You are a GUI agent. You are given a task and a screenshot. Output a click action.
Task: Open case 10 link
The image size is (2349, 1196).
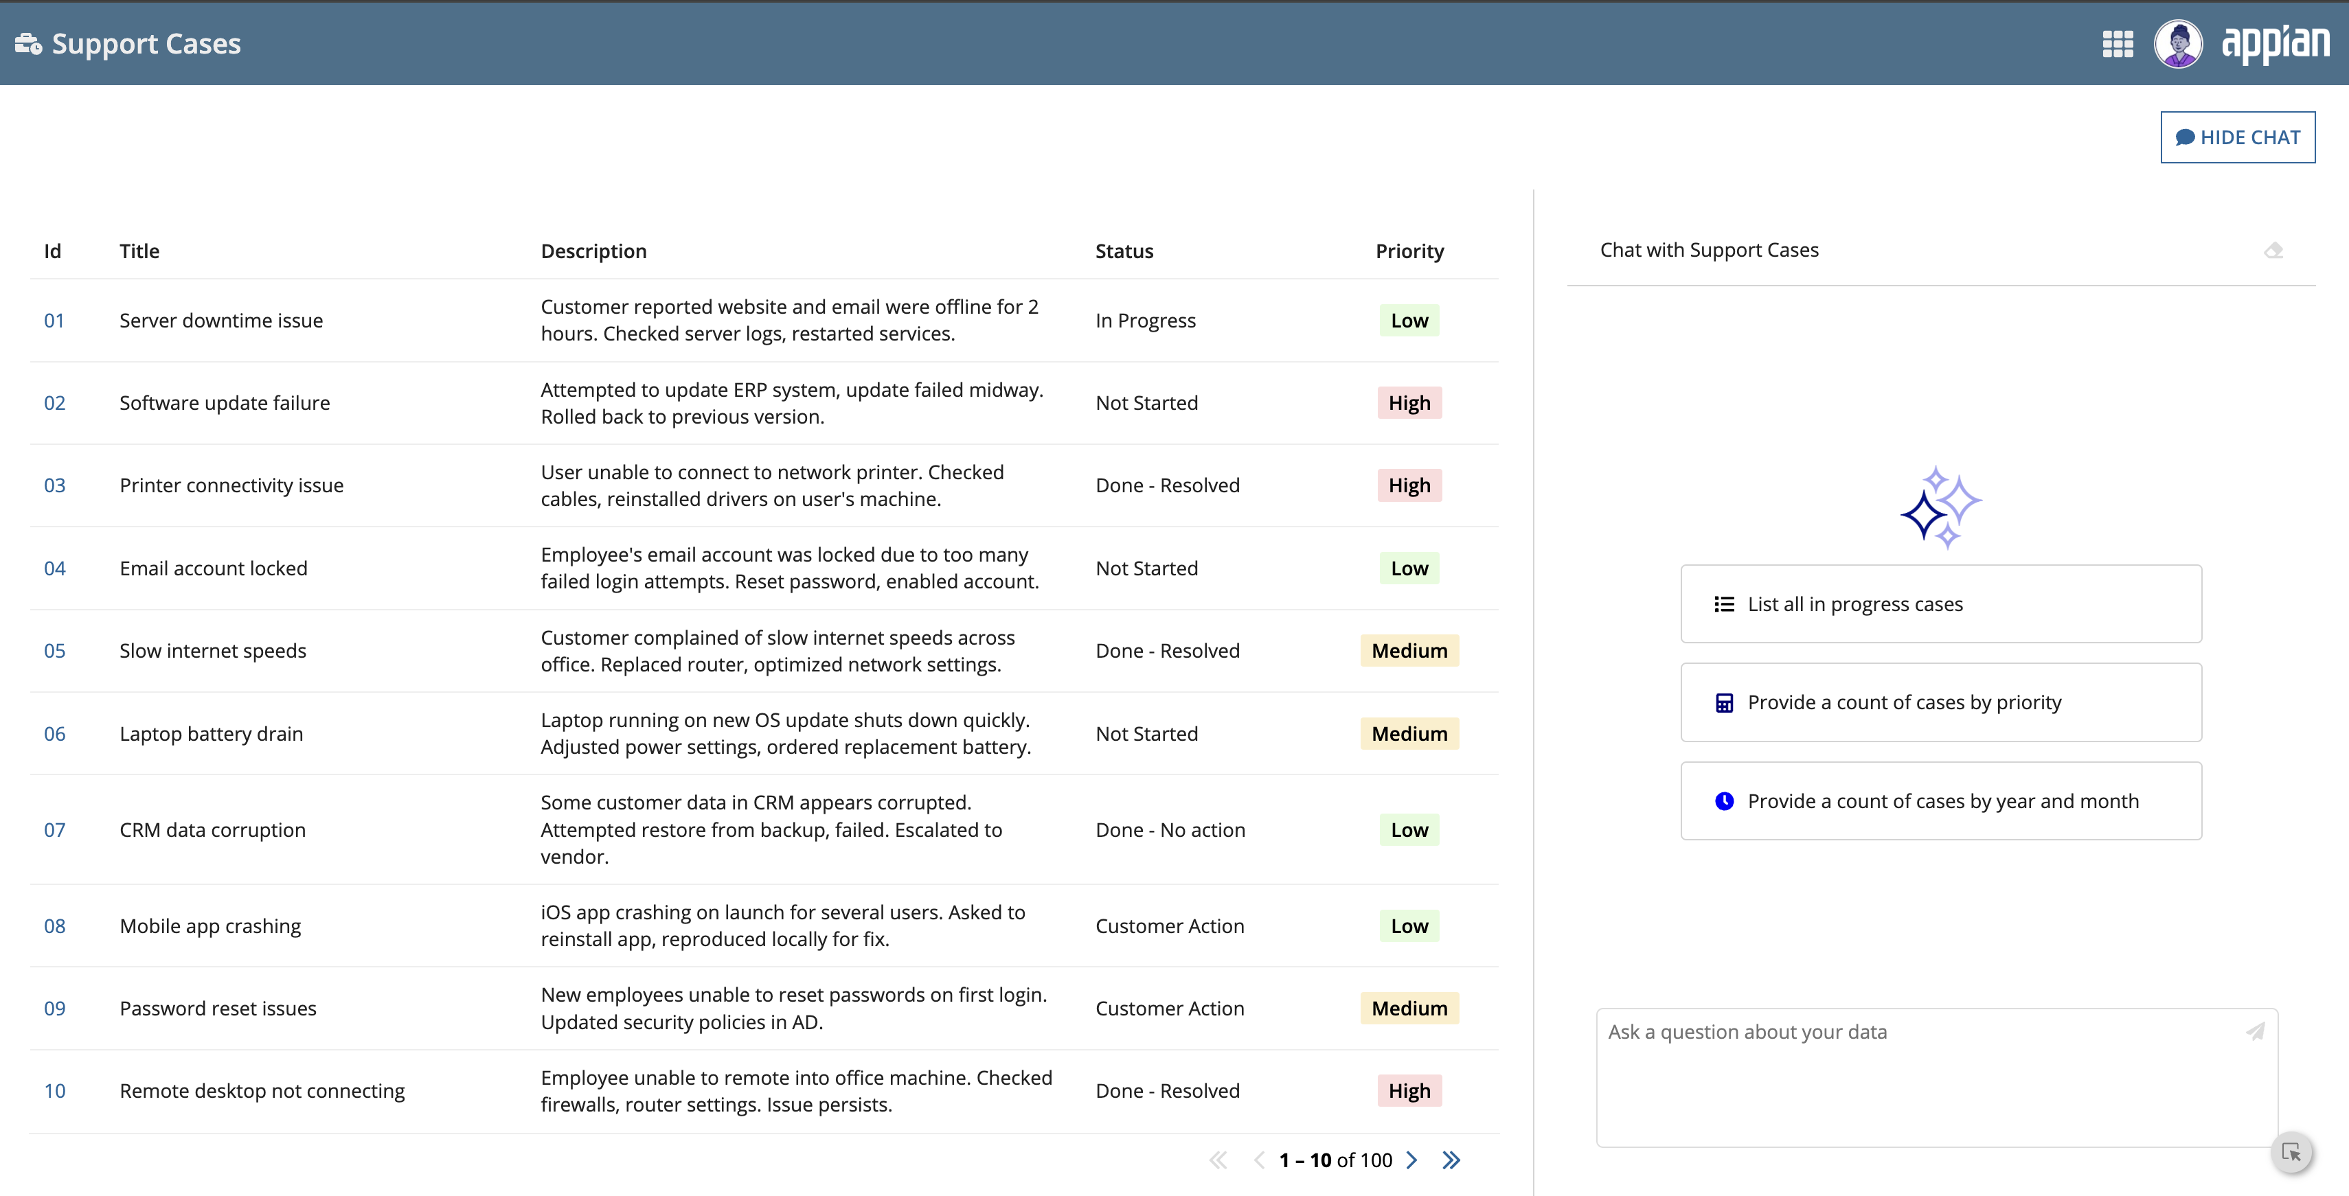[55, 1091]
